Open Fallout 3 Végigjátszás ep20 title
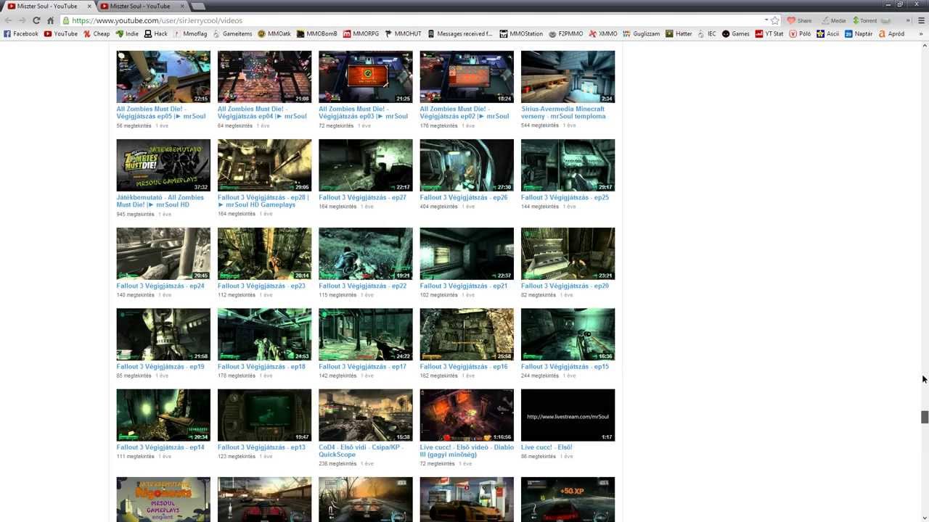The height and width of the screenshot is (522, 929). [x=565, y=286]
